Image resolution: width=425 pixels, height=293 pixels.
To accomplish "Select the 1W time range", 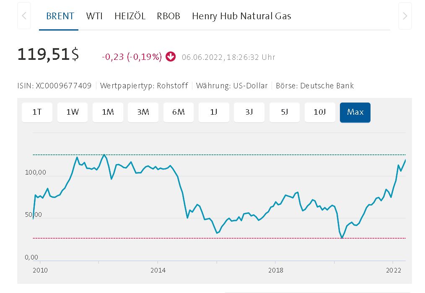I will (x=73, y=112).
